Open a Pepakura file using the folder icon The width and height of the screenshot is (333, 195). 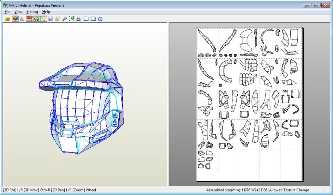click(8, 18)
